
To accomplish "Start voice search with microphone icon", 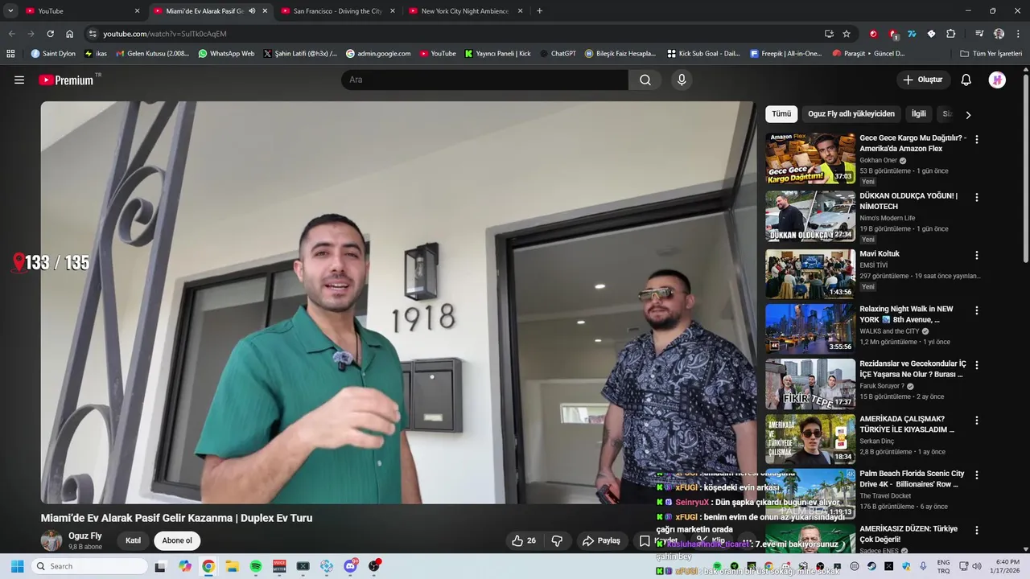I will (682, 80).
